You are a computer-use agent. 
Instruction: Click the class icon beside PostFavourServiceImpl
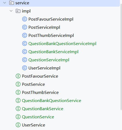25,19
